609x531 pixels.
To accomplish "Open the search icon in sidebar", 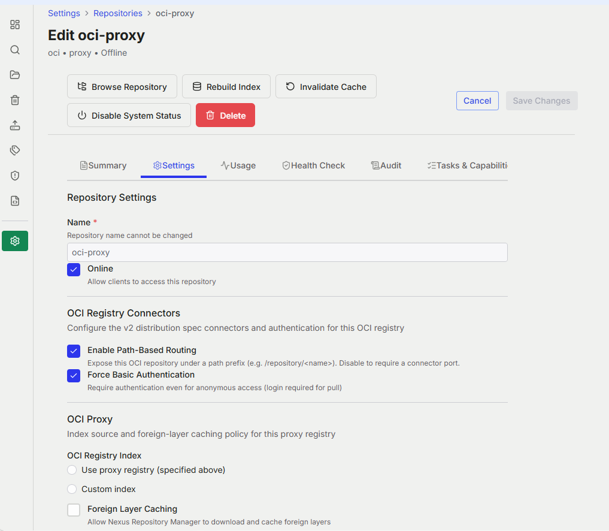I will (15, 50).
